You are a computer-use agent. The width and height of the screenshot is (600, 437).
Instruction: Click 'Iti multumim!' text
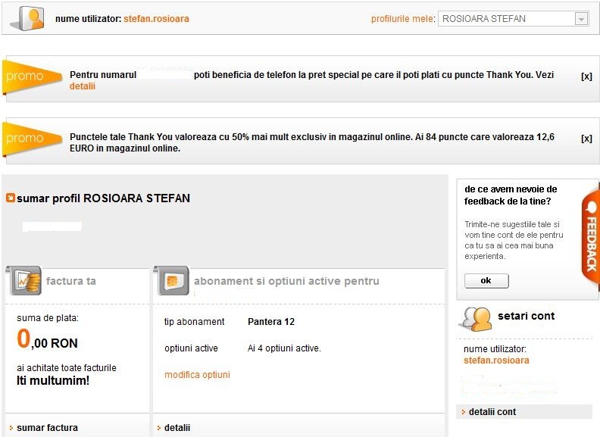pos(53,380)
